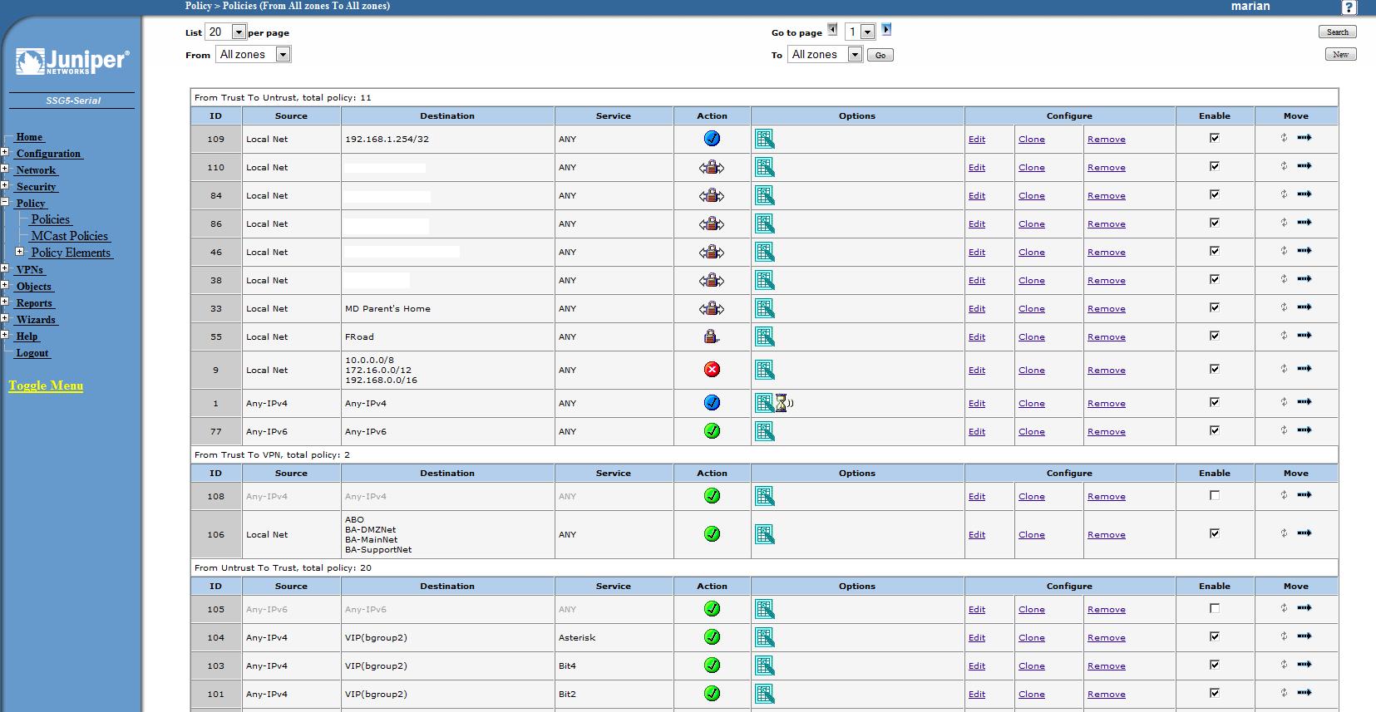Disable policy 109 checkbox

pyautogui.click(x=1215, y=138)
